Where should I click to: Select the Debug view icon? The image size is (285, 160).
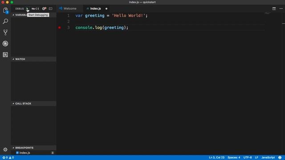coord(5,44)
